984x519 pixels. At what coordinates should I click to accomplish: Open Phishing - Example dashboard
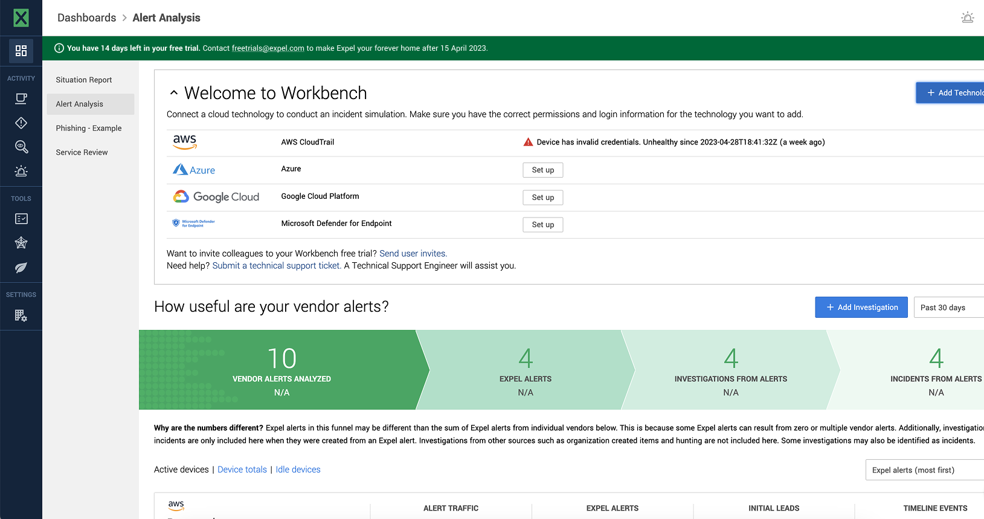click(89, 128)
